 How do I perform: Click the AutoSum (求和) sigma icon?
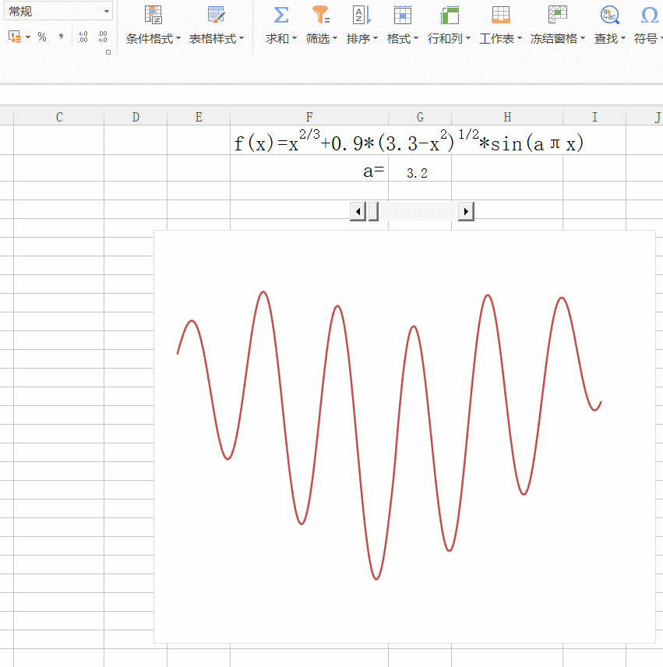coord(281,16)
